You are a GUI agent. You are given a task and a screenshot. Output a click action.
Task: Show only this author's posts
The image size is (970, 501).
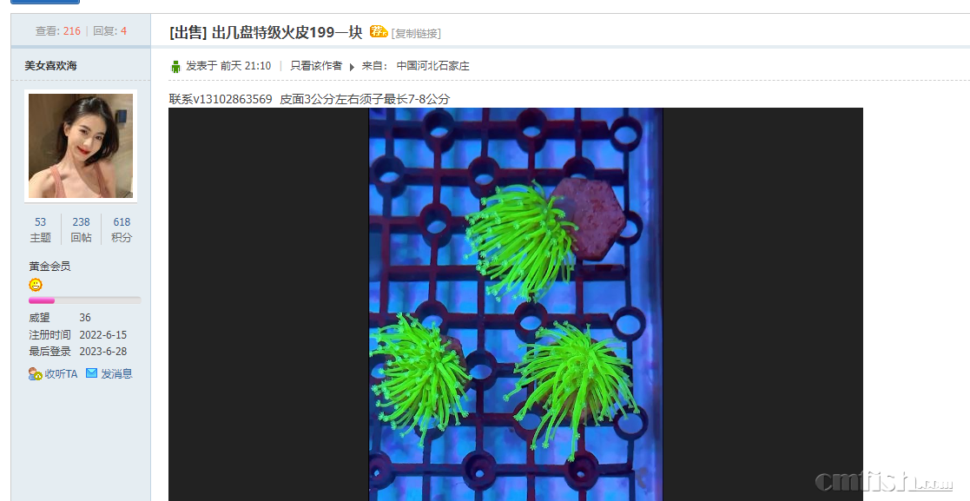pyautogui.click(x=316, y=66)
